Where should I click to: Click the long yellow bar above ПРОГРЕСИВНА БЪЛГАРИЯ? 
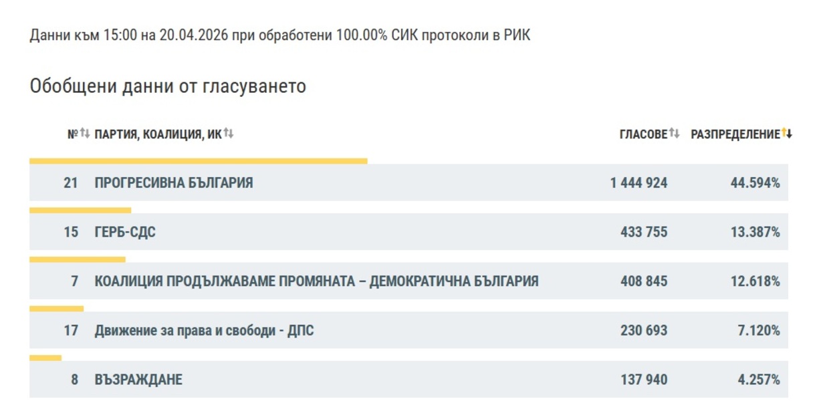[198, 160]
